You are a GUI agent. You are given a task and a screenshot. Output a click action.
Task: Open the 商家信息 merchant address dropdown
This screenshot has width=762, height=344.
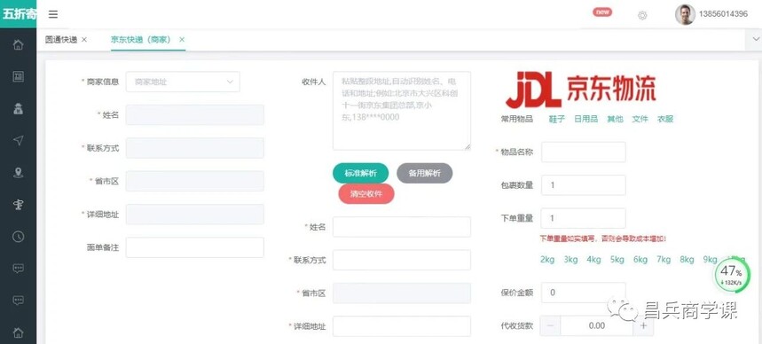[x=183, y=82]
